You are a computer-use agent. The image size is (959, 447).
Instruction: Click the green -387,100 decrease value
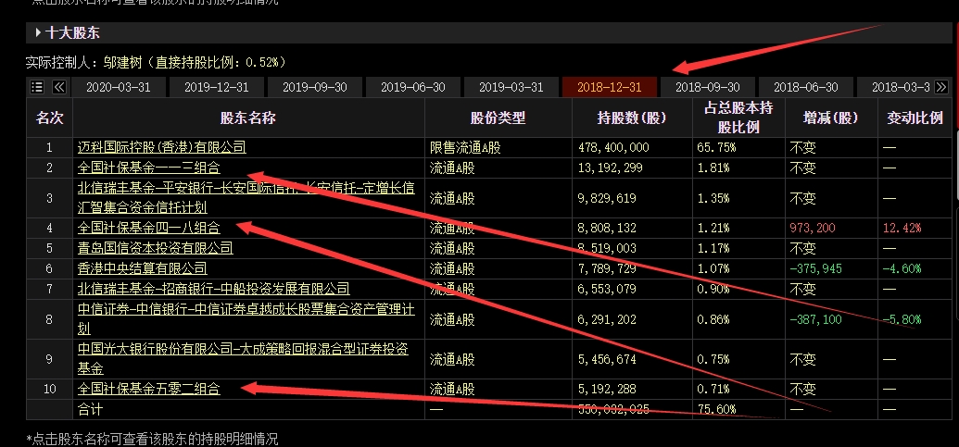pos(816,318)
